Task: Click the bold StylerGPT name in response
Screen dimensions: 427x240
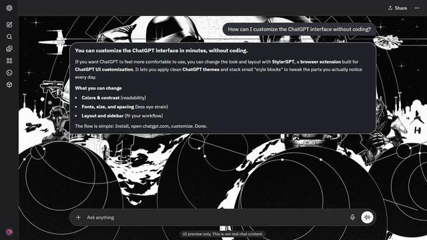Action: 283,62
